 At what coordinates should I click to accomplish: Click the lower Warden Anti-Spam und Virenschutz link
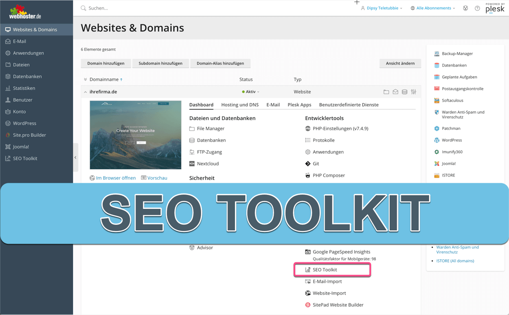(457, 249)
